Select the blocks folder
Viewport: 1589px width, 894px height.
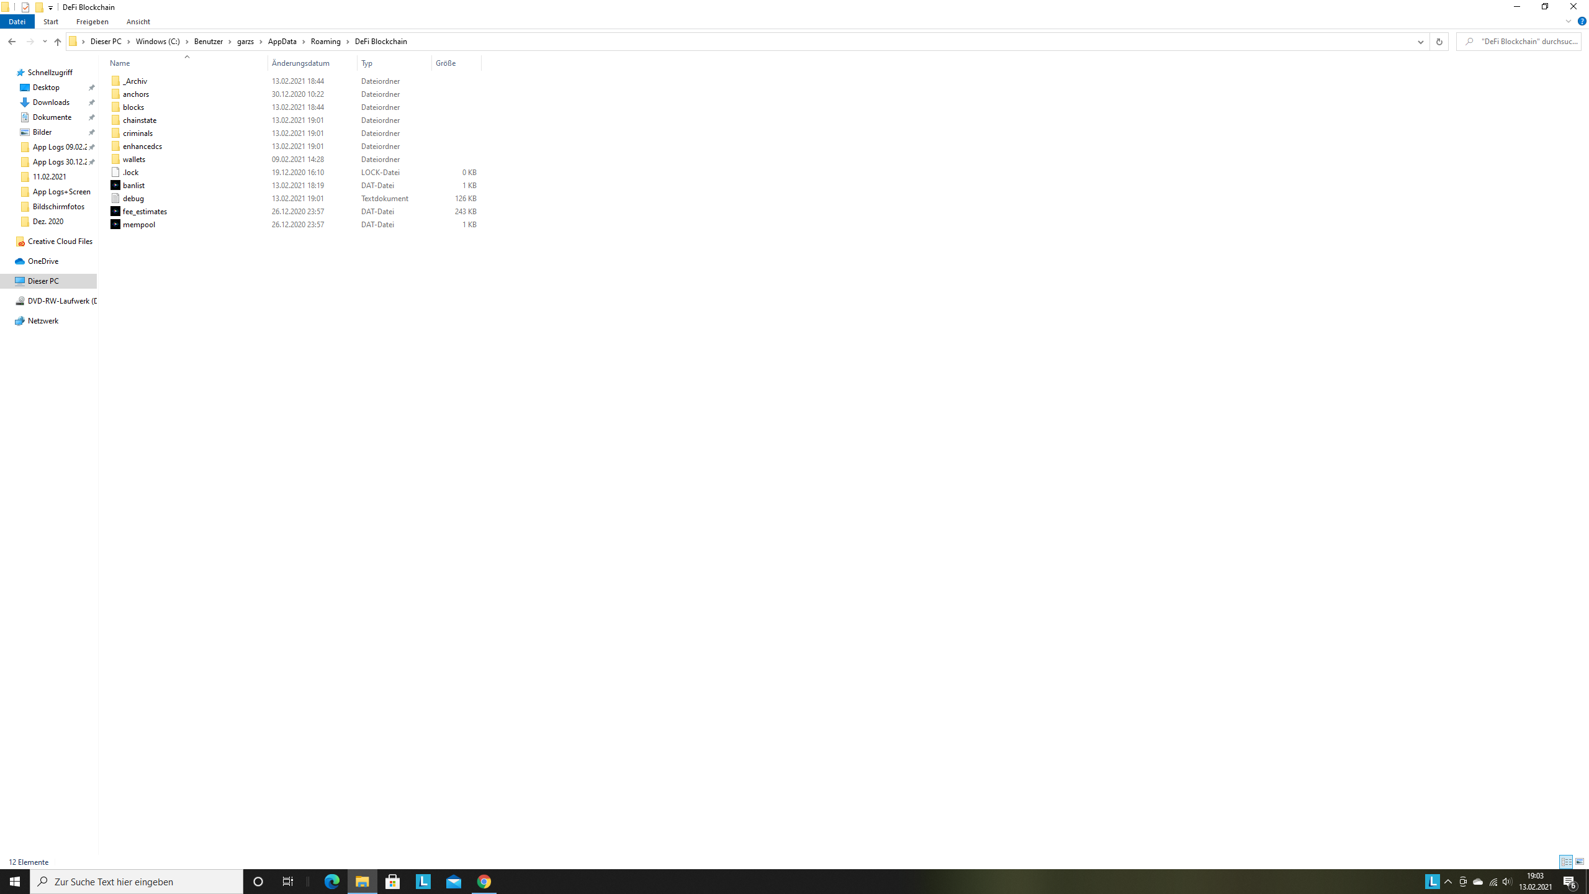click(133, 107)
